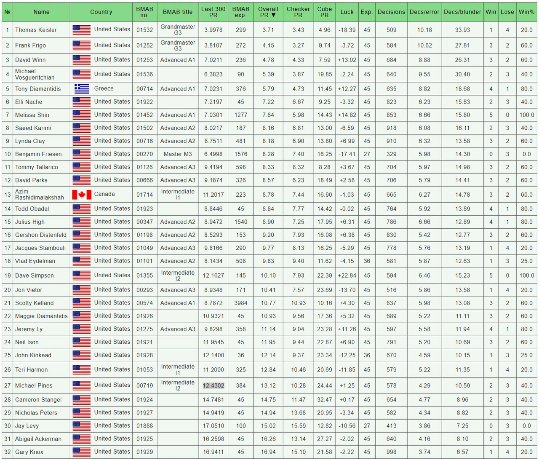Image resolution: width=539 pixels, height=460 pixels.
Task: Click the US flag in Jeremy Ly row
Action: (x=82, y=329)
